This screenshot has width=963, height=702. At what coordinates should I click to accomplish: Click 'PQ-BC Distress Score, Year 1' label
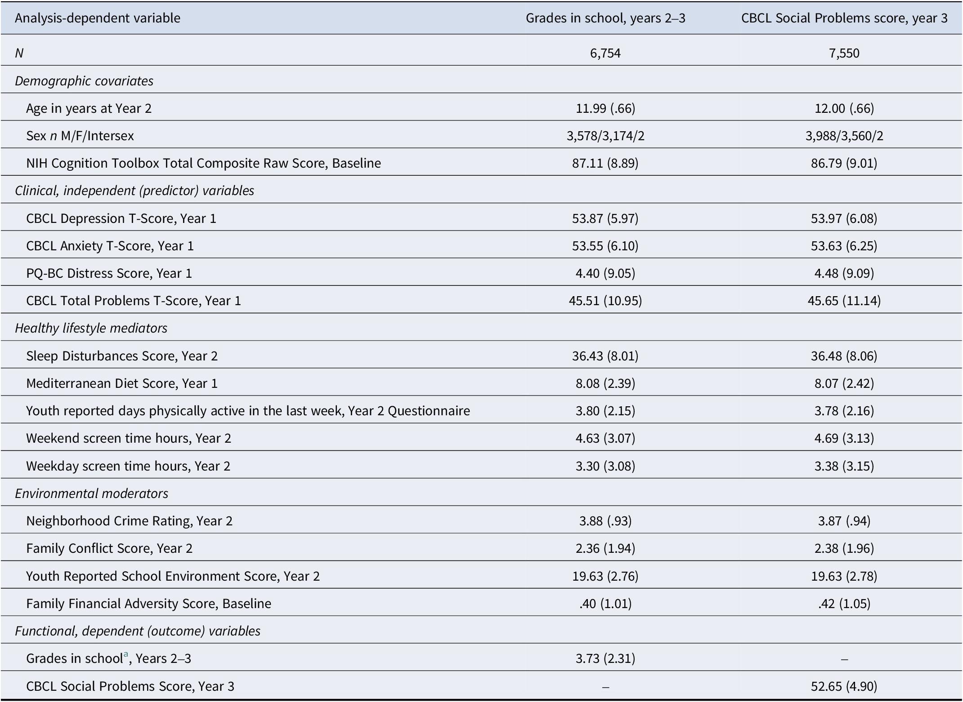pos(109,273)
